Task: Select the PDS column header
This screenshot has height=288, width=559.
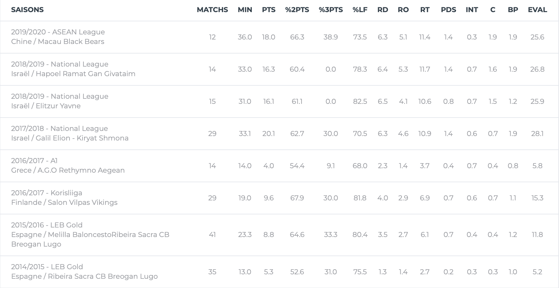Action: point(448,10)
